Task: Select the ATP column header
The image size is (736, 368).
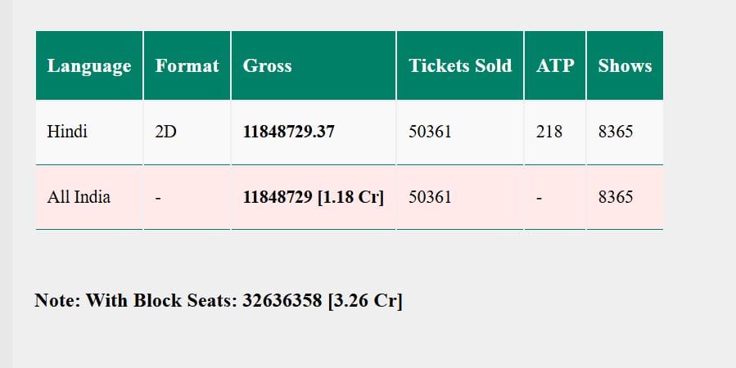Action: pos(555,66)
